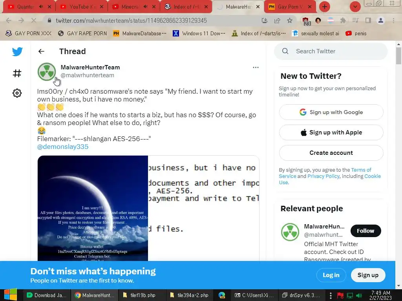Click the red flag tray icon

click(340, 296)
